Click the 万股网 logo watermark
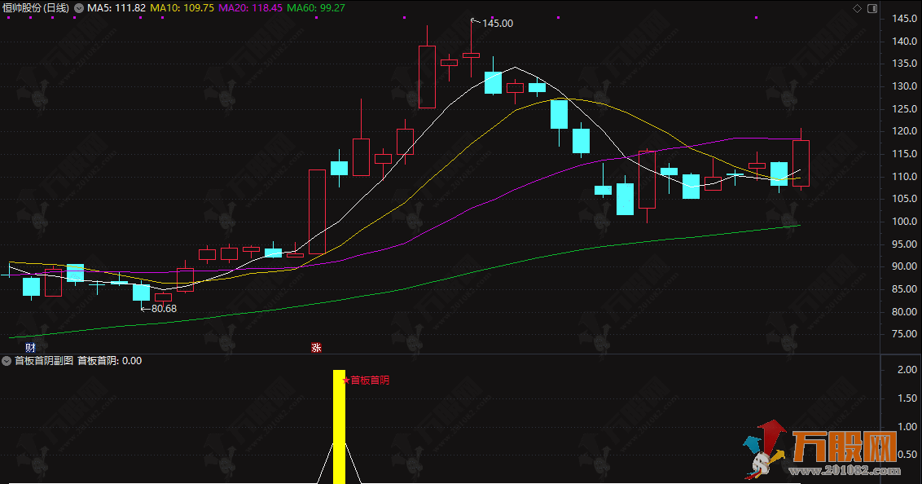 [x=845, y=447]
